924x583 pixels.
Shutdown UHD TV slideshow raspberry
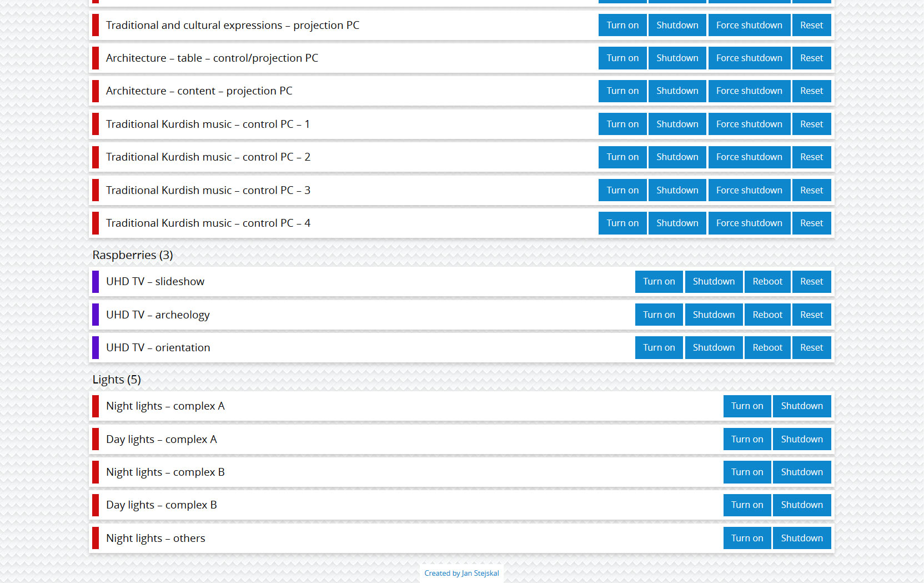714,281
